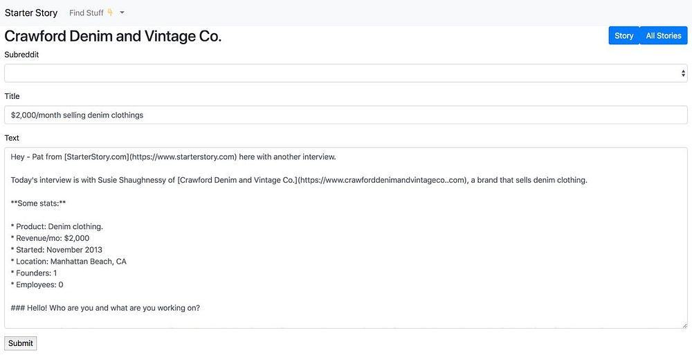Place cursor on the StarterStory.com link text

[x=96, y=157]
